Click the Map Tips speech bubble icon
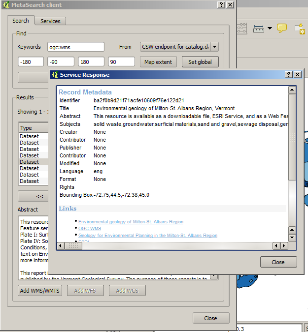The image size is (308, 332). point(282,29)
